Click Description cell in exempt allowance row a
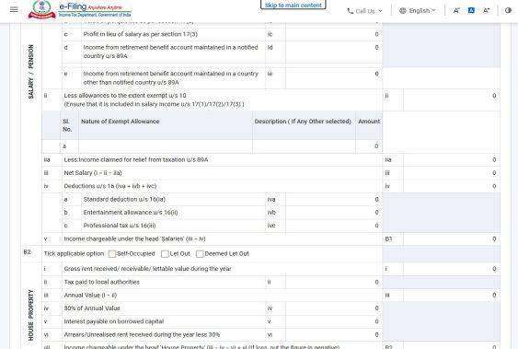 [x=304, y=146]
